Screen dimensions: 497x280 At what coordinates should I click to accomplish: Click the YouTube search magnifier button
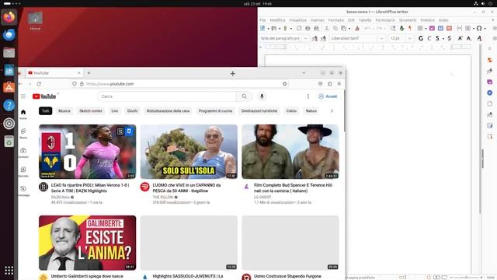pyautogui.click(x=244, y=96)
